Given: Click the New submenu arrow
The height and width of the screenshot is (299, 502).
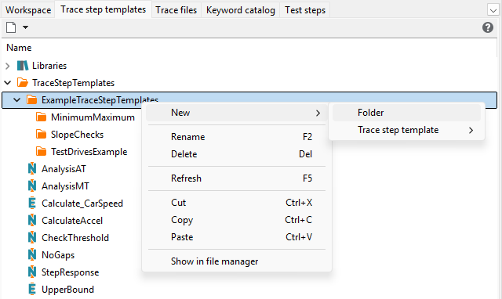Looking at the screenshot, I should (318, 113).
